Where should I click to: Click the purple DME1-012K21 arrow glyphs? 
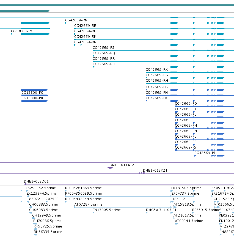point(142,173)
